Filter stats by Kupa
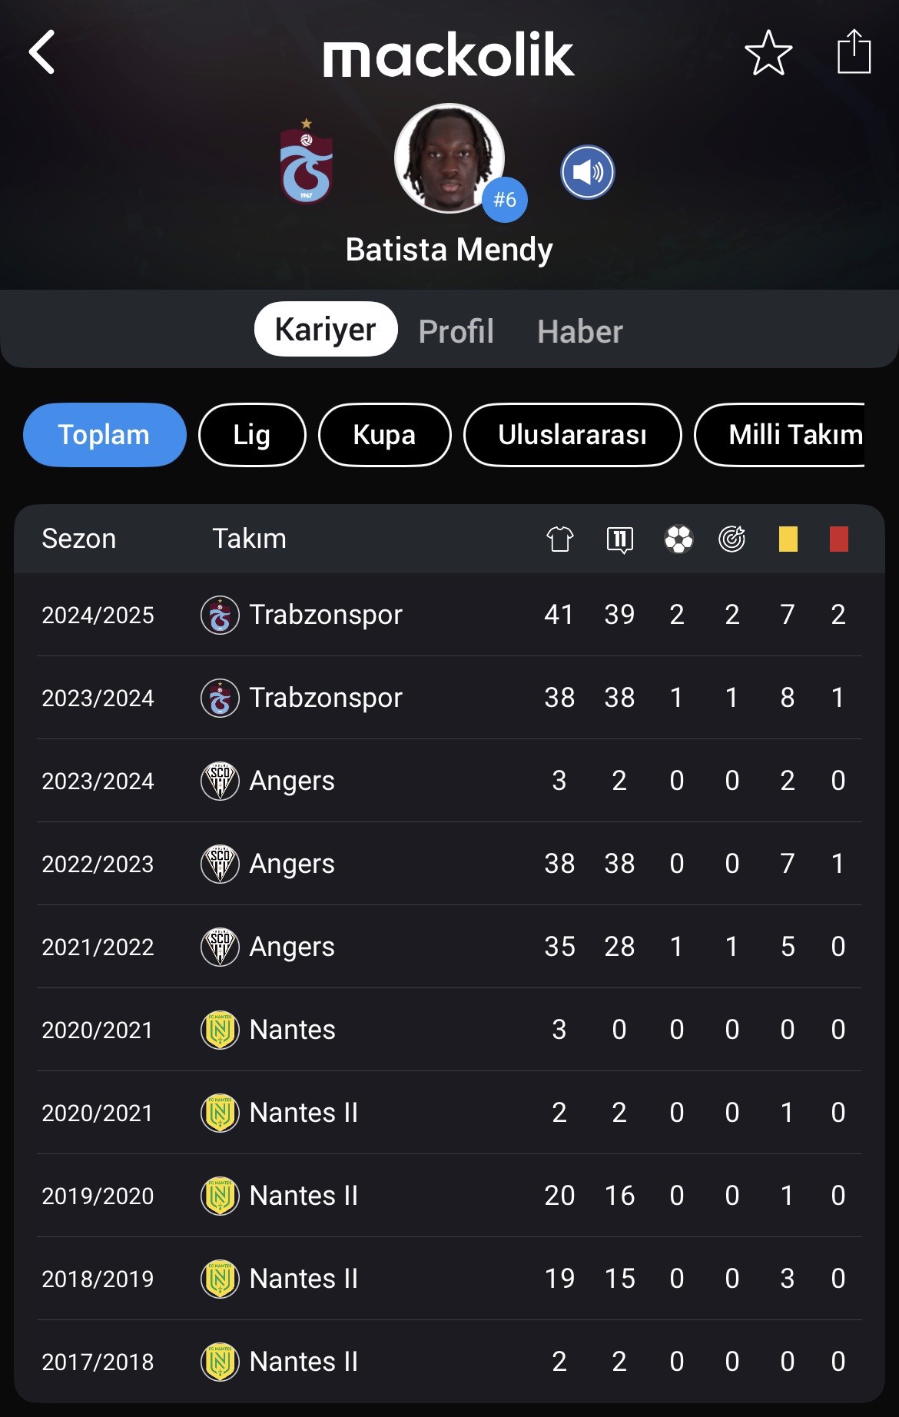The image size is (899, 1417). 384,435
